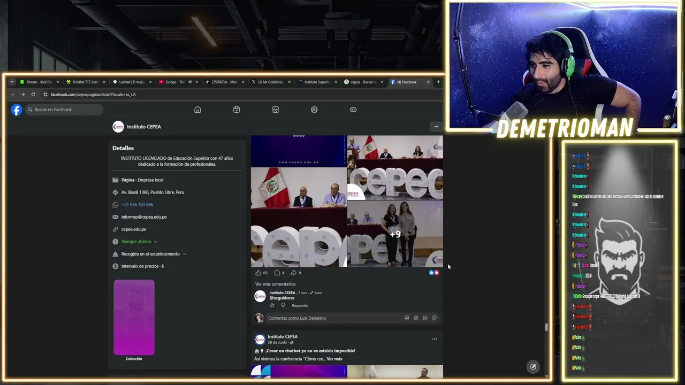Open the site info icon beside the URL
This screenshot has height=385, width=685.
pos(45,95)
